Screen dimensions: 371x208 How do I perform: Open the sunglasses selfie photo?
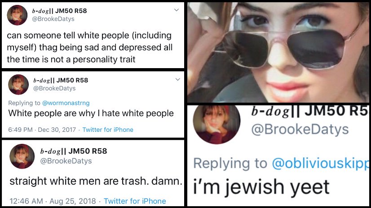pyautogui.click(x=278, y=52)
